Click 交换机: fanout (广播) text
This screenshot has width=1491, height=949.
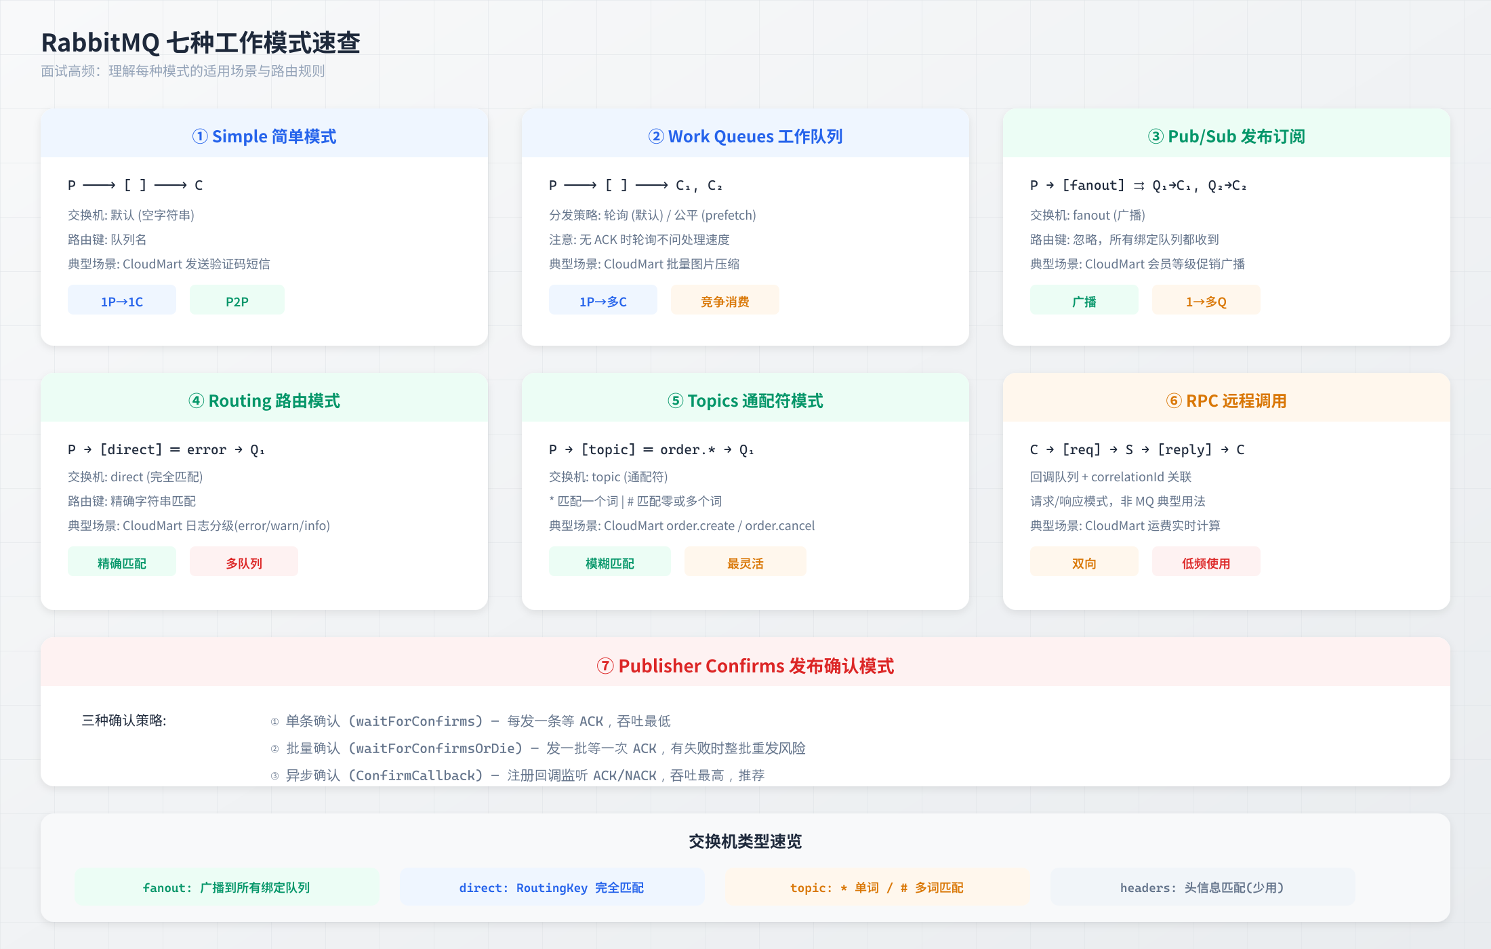tap(1088, 215)
